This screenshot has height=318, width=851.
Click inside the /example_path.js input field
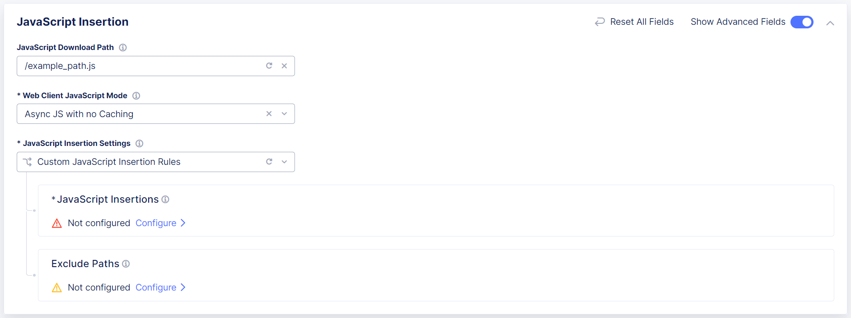tap(136, 66)
